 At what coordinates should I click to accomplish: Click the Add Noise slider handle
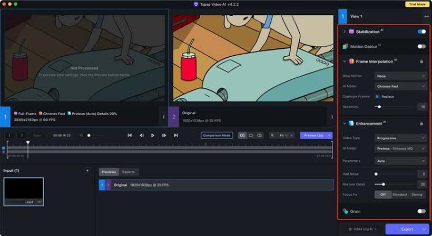click(376, 174)
